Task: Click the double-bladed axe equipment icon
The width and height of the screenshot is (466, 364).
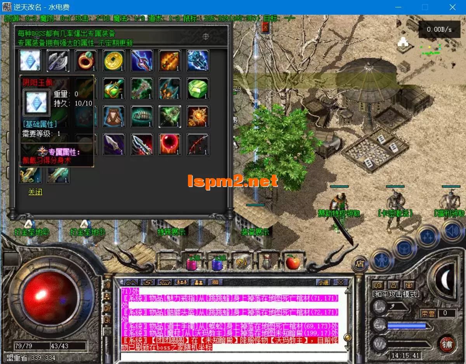Action: [58, 61]
